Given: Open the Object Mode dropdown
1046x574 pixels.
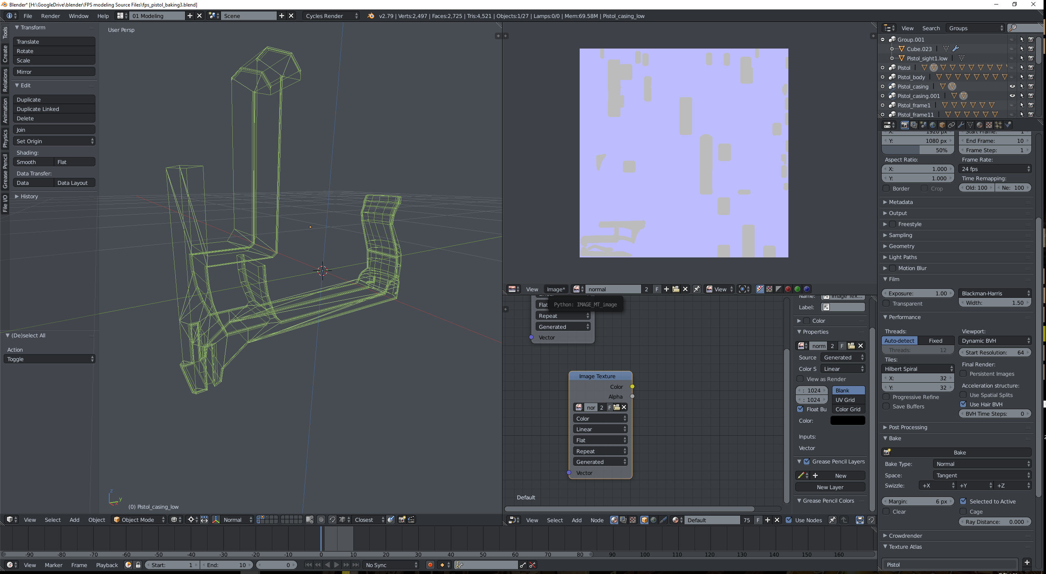Looking at the screenshot, I should pos(139,520).
